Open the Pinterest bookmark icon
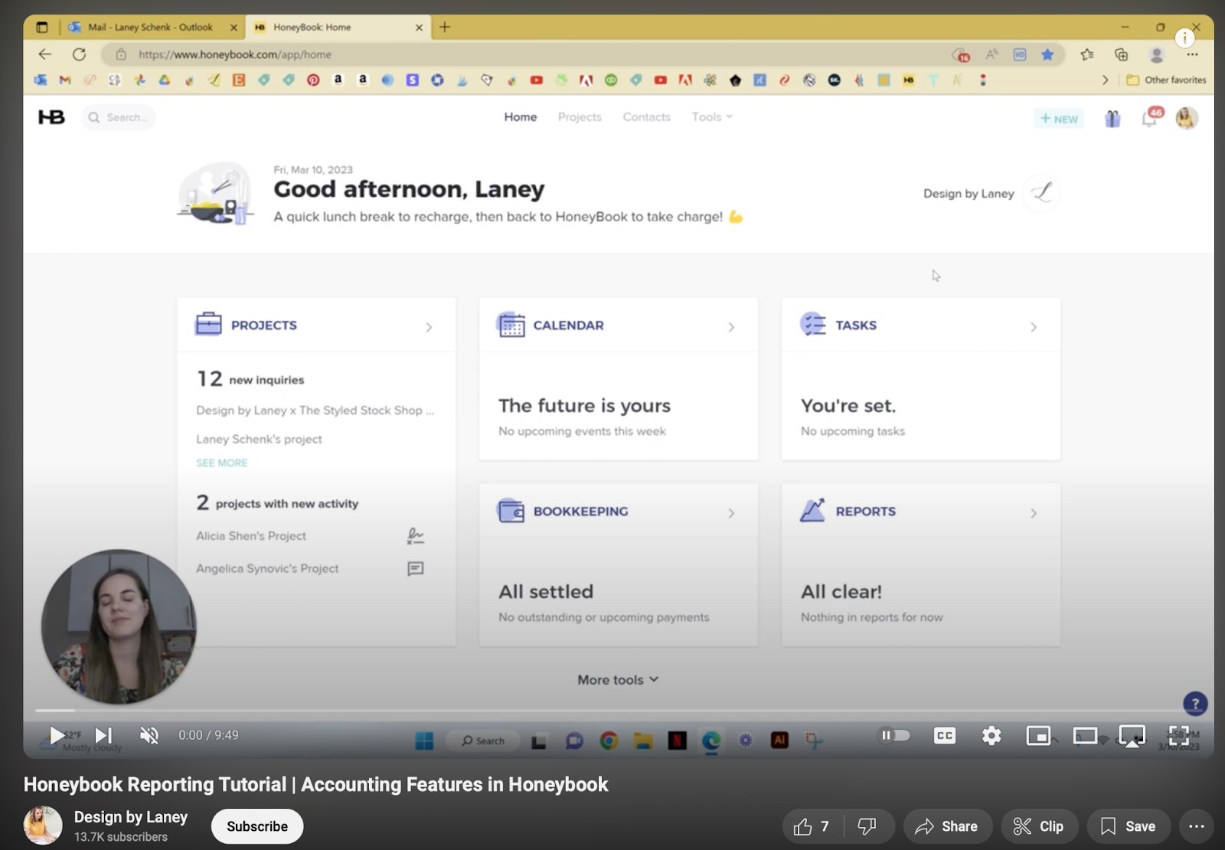1225x850 pixels. (x=313, y=80)
